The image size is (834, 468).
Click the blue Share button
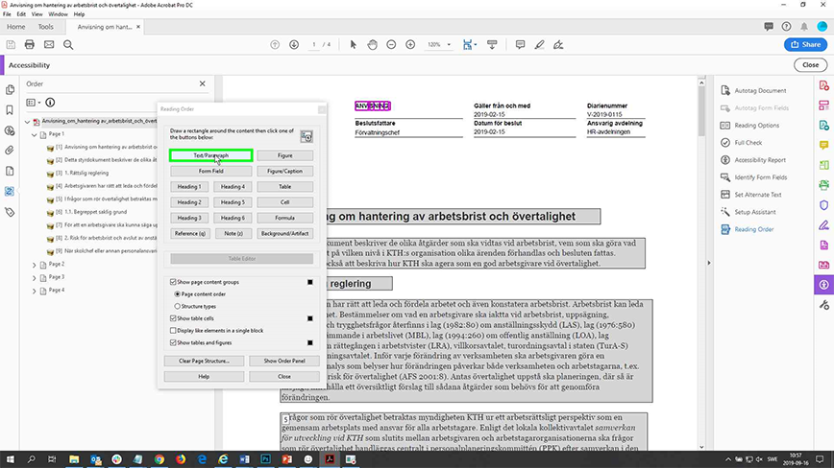pos(805,44)
